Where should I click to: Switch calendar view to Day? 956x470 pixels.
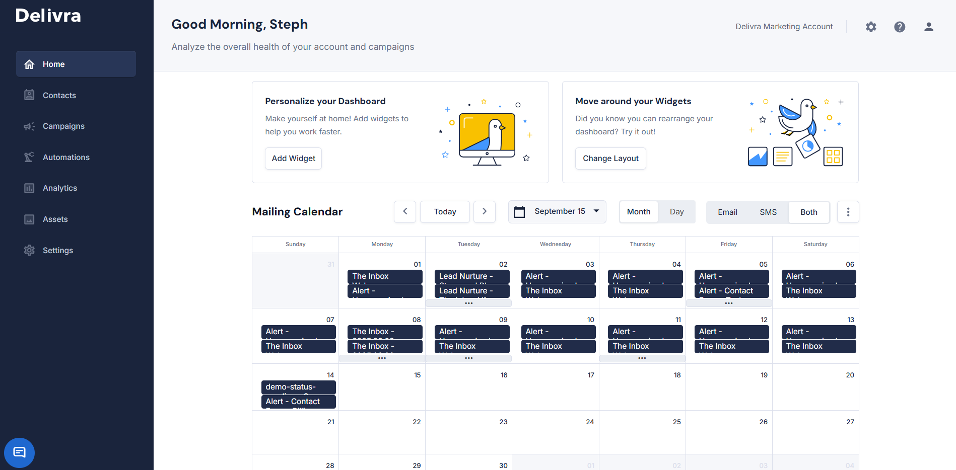click(x=676, y=212)
